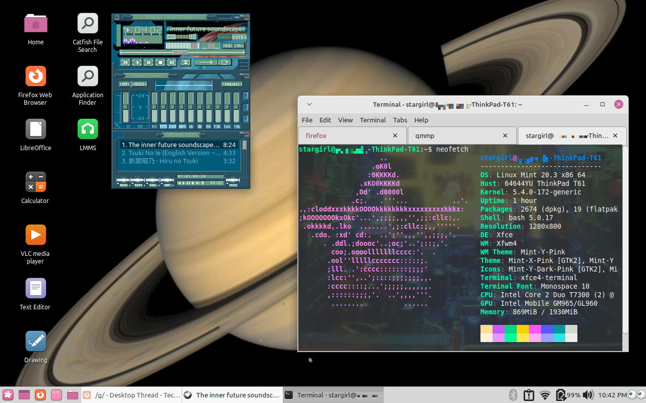Click the eject/open file button in qmmp

[186, 62]
